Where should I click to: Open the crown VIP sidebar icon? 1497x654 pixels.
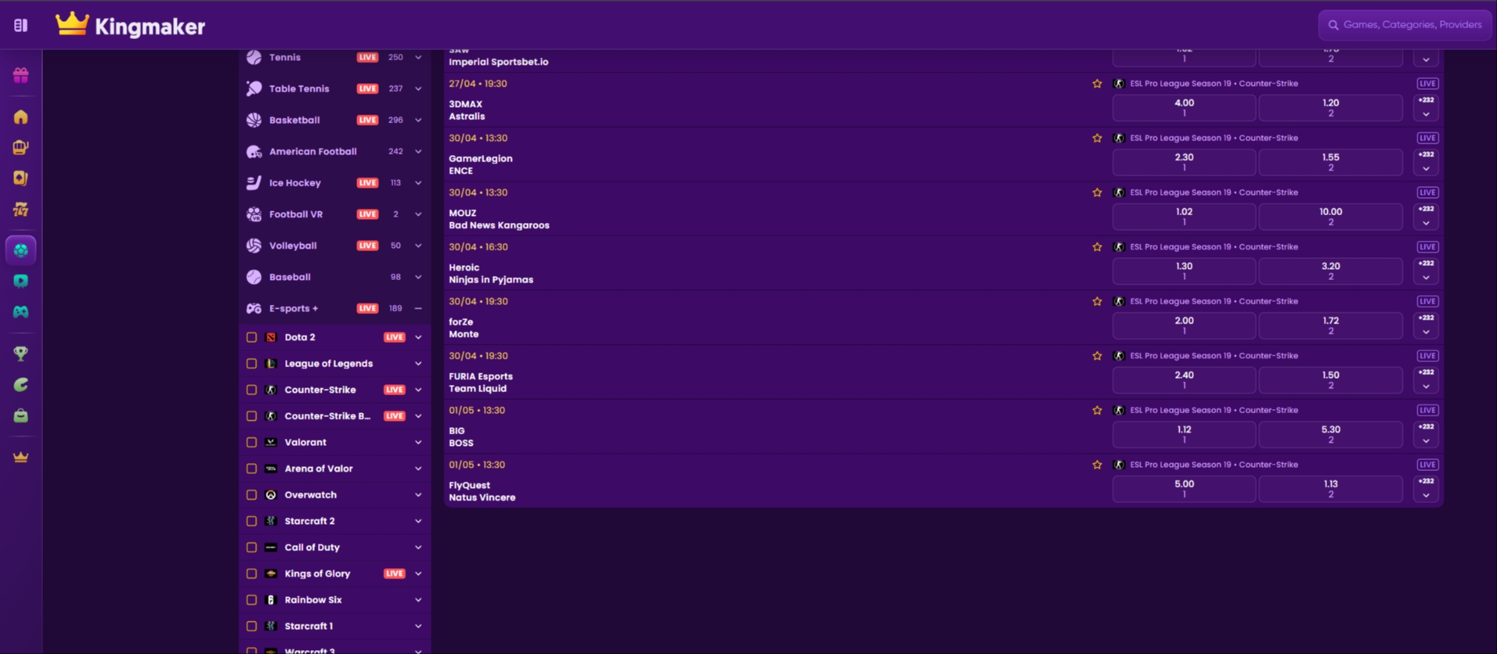(21, 458)
